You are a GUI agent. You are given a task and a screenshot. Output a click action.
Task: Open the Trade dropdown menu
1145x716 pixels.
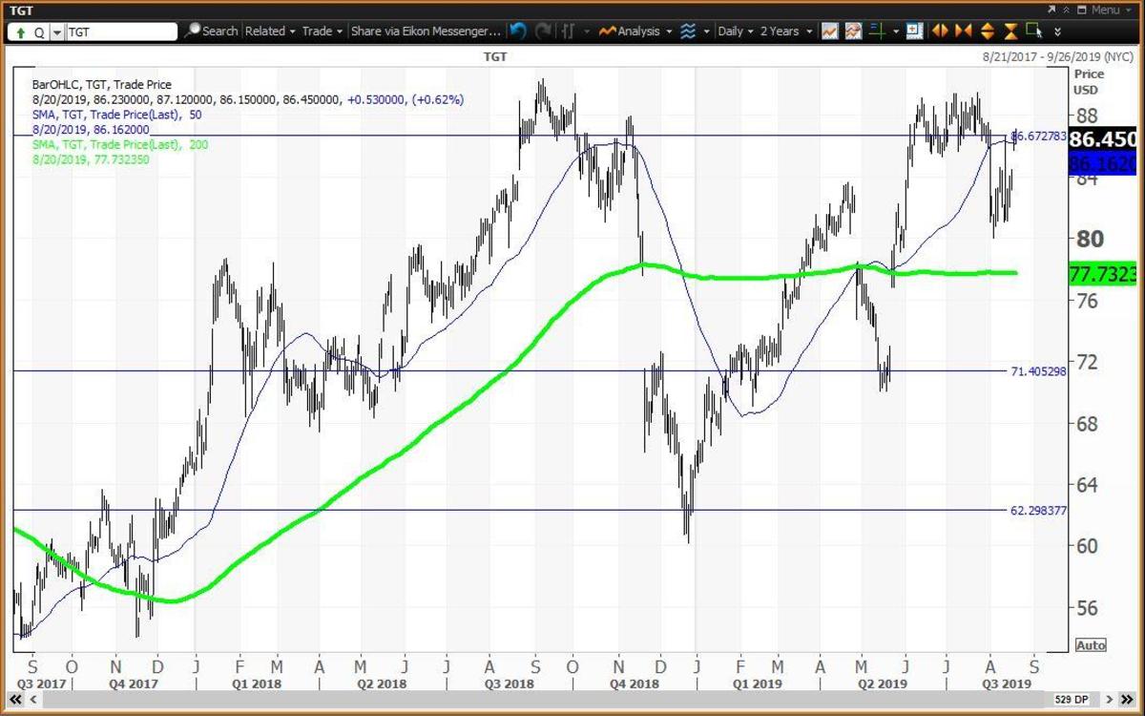pos(323,31)
